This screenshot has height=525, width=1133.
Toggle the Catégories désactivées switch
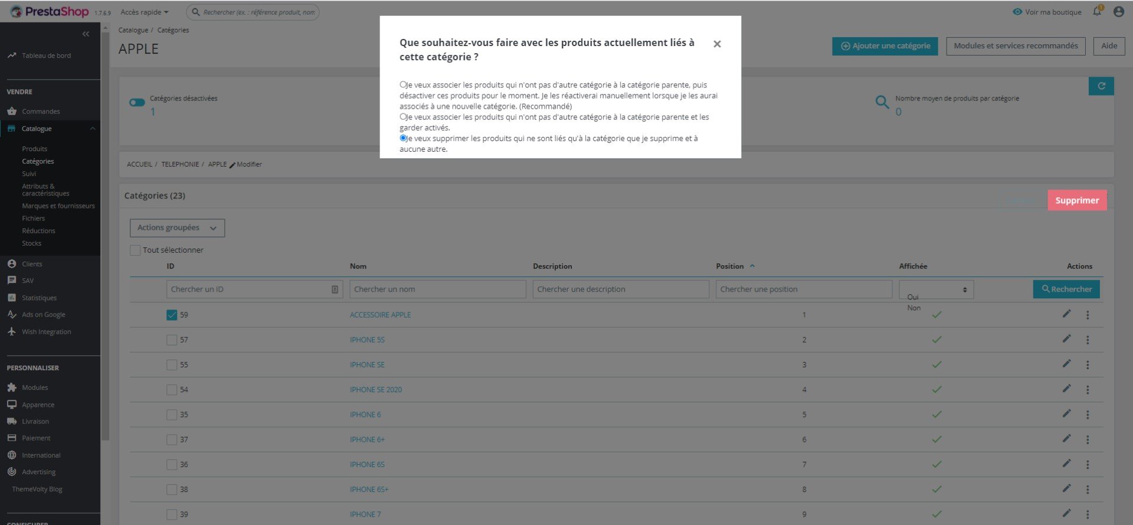137,103
